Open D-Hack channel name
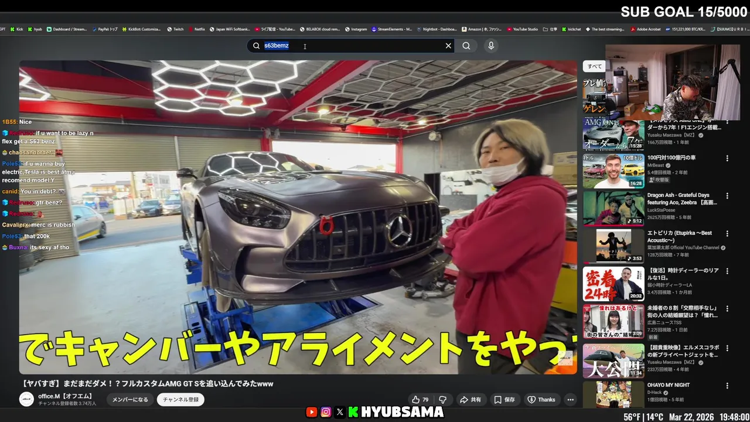750x422 pixels. [x=655, y=393]
